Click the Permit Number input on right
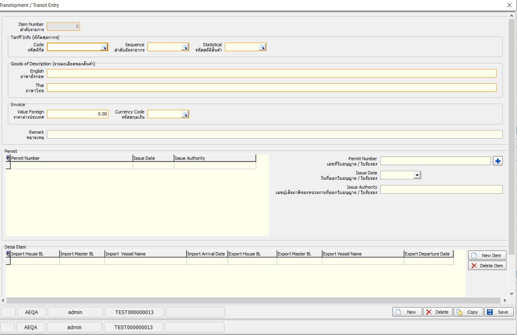 coord(436,161)
